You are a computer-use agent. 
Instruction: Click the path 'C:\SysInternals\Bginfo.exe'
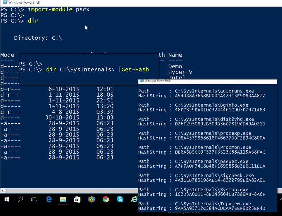click(x=211, y=105)
